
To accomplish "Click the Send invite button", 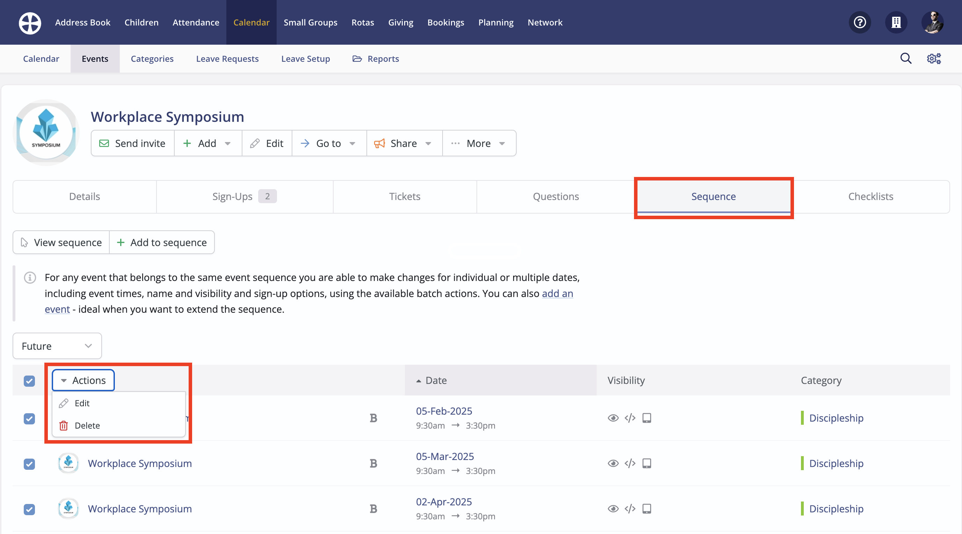I will tap(133, 143).
